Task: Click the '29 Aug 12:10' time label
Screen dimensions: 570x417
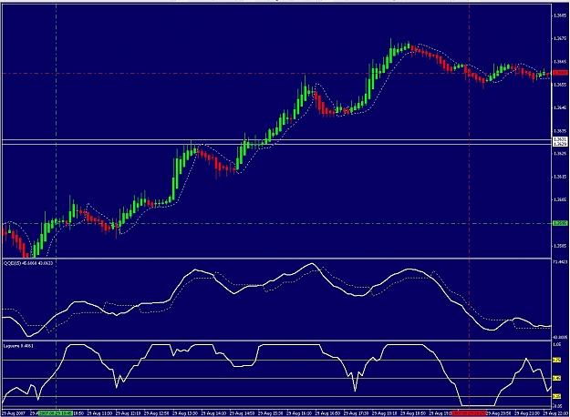Action: (x=128, y=413)
